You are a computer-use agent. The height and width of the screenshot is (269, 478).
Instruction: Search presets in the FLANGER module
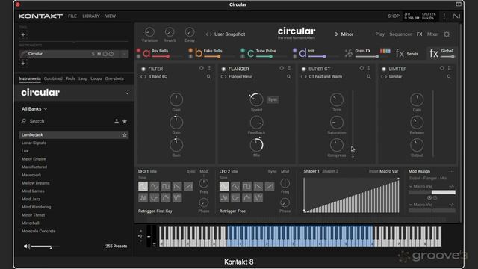(289, 76)
